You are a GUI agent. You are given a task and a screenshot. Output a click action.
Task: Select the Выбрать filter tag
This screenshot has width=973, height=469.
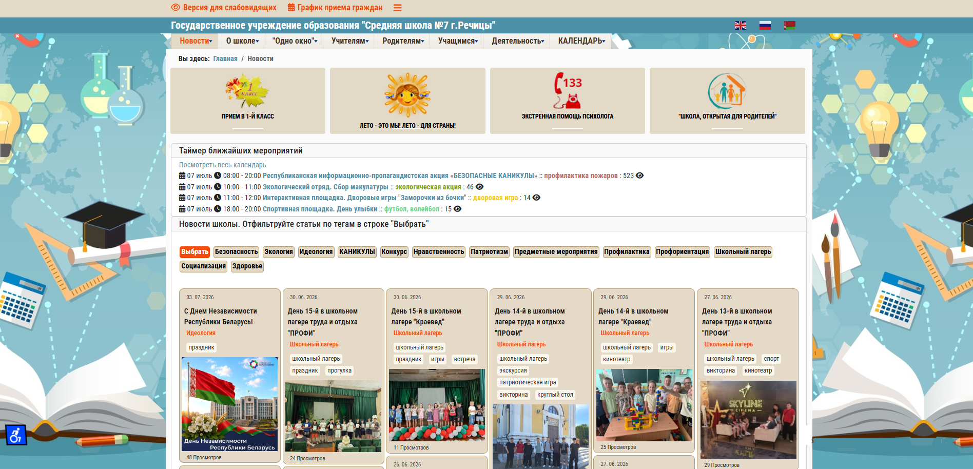(194, 252)
